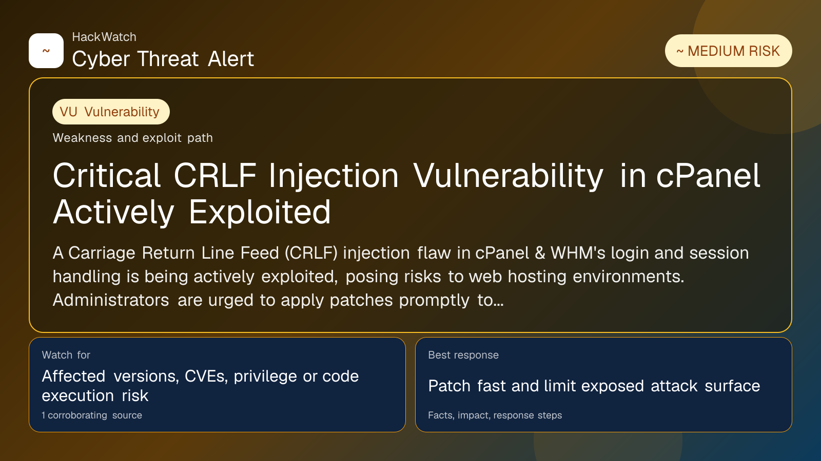The height and width of the screenshot is (461, 821).
Task: Select the Watch for card
Action: [217, 385]
